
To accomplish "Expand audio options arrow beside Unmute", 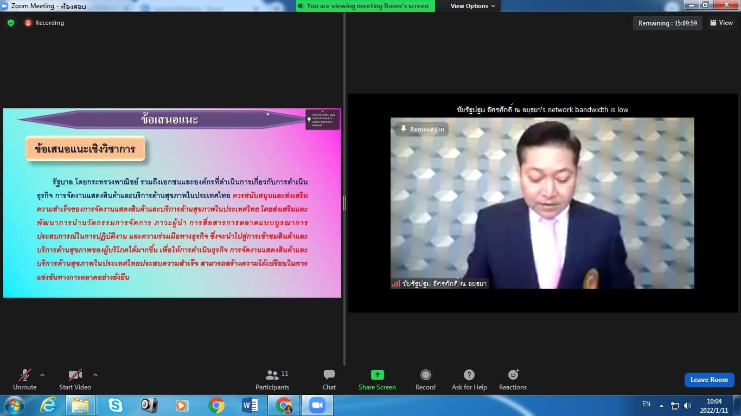I will coord(42,375).
